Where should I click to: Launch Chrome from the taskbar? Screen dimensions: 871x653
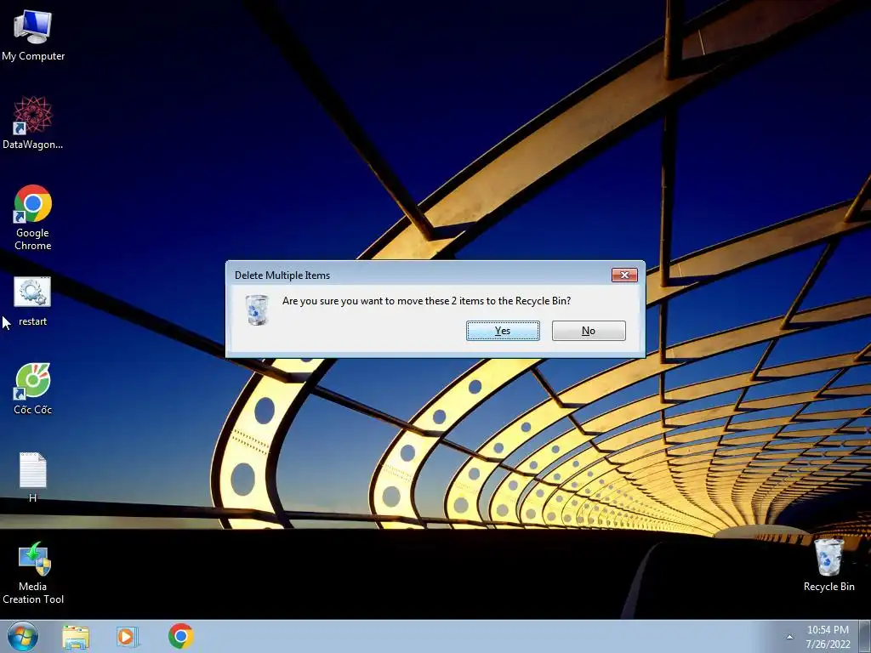pyautogui.click(x=180, y=636)
